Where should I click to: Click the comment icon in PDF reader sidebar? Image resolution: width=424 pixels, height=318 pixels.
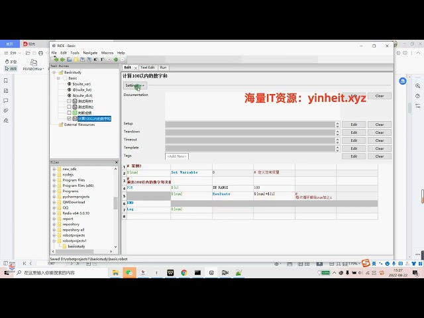(6, 101)
